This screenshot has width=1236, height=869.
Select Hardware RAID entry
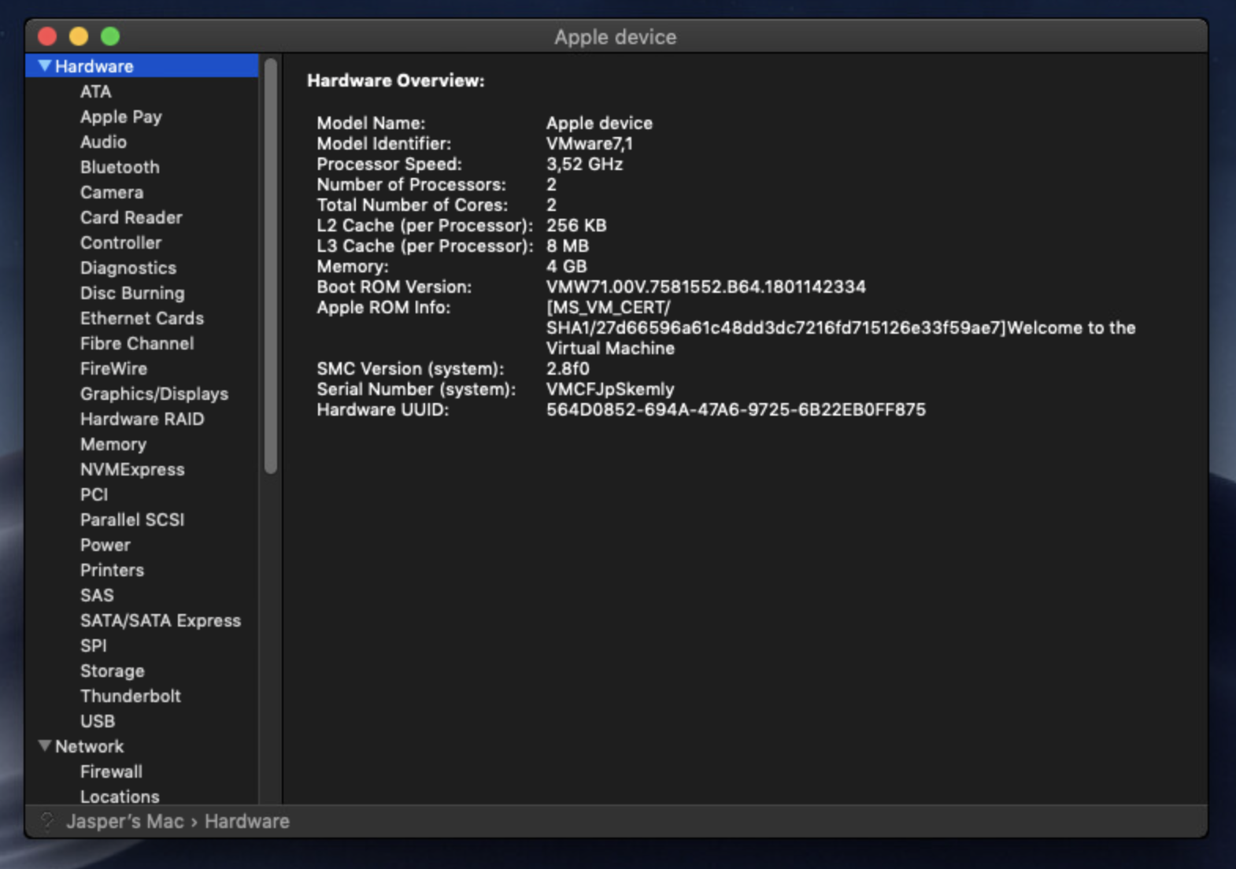[x=142, y=419]
